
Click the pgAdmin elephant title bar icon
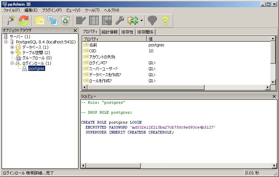pyautogui.click(x=4, y=4)
